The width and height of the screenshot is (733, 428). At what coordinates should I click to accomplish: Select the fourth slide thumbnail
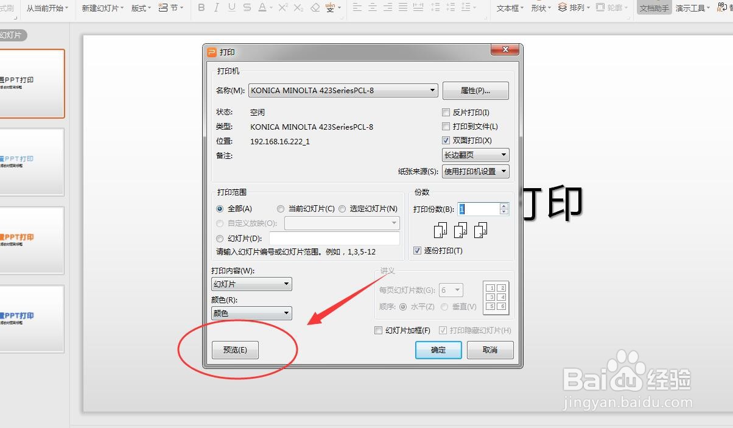point(31,319)
